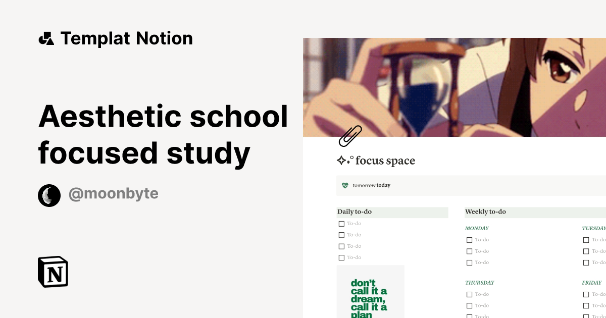
Task: Check the third To-do under TUESDAY
Action: [x=586, y=262]
